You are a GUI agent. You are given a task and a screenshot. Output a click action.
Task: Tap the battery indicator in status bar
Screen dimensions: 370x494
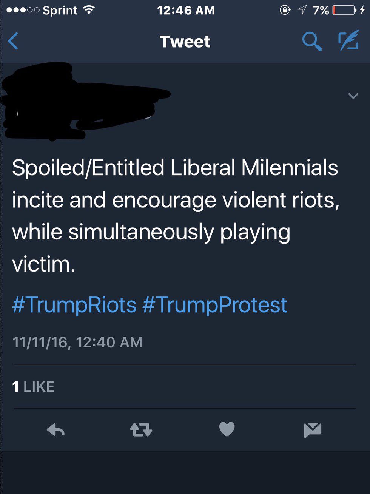click(344, 10)
